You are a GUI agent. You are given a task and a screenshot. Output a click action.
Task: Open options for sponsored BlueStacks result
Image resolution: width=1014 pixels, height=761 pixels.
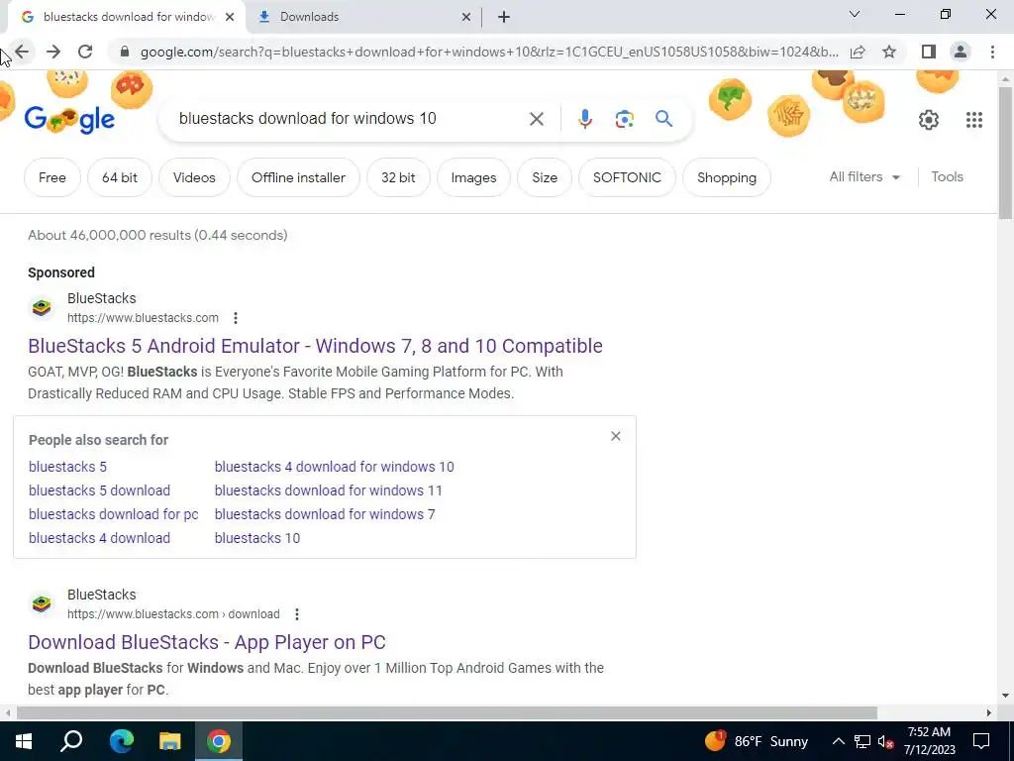[236, 318]
